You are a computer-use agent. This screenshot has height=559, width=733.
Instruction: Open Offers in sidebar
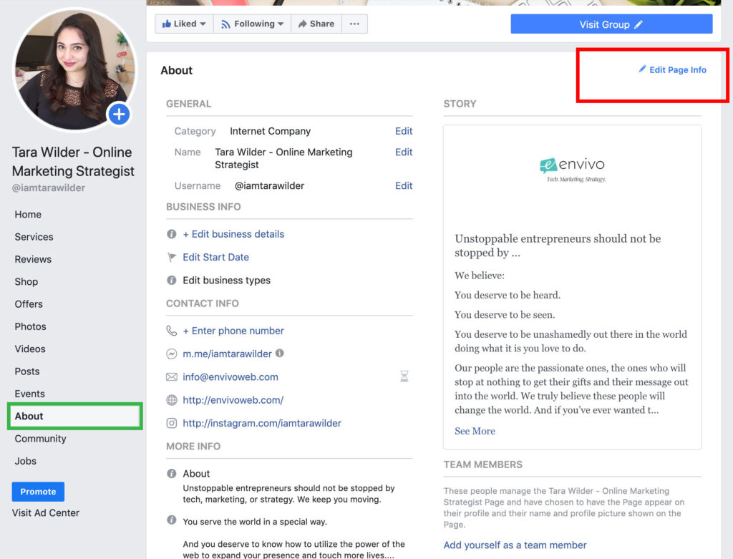(x=29, y=304)
